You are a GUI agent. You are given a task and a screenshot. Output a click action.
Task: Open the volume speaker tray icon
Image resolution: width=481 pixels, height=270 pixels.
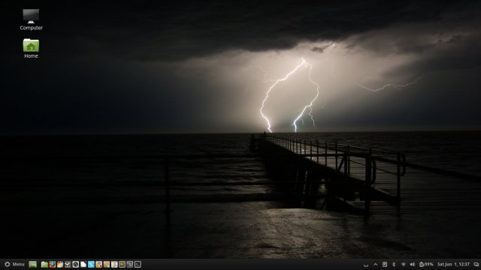click(413, 265)
